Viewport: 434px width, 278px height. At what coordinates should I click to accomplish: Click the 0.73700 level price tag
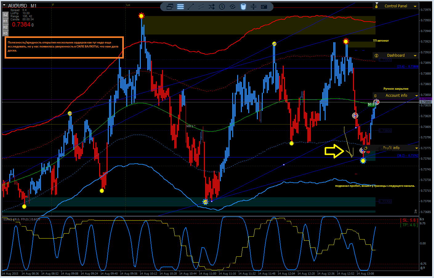[385, 202]
